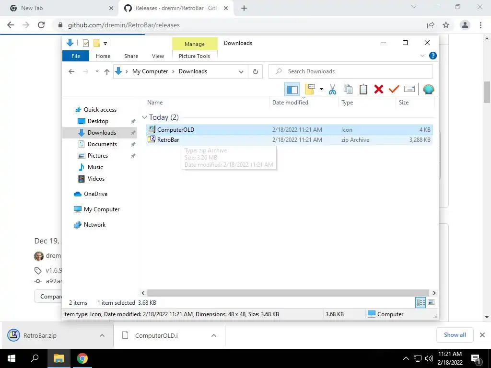The width and height of the screenshot is (491, 368).
Task: Click Show all downloads button
Action: point(455,335)
